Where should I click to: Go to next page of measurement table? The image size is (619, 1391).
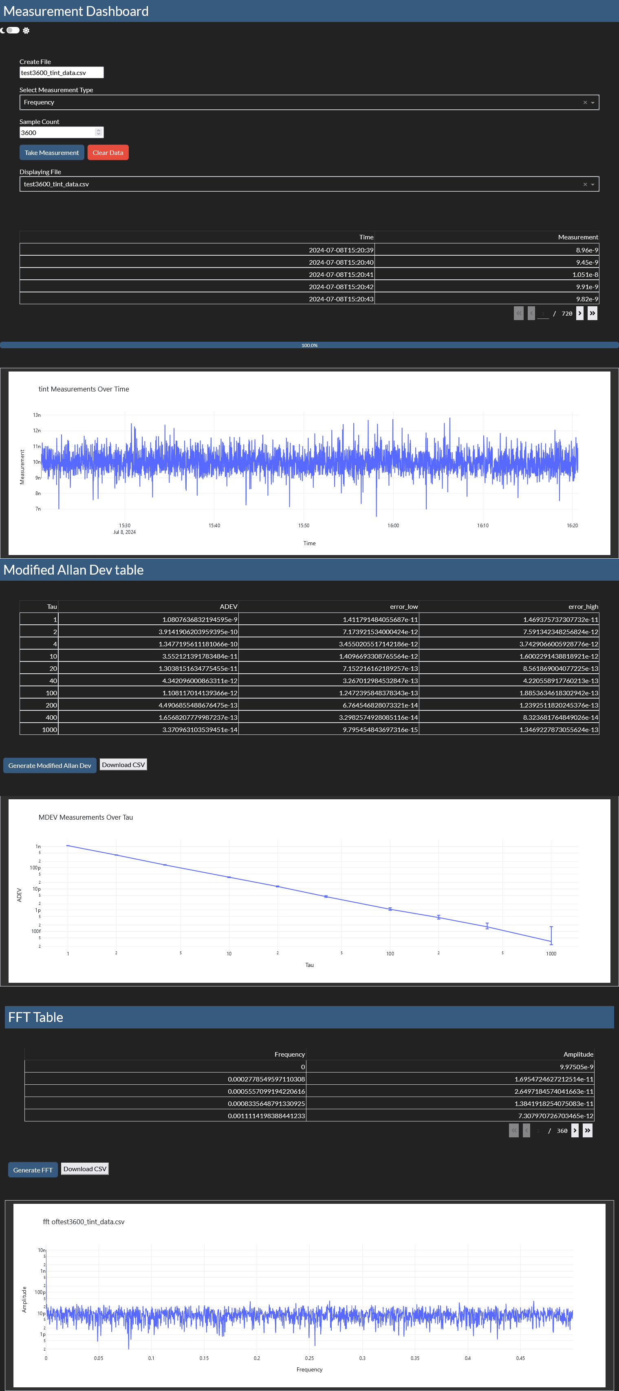click(x=579, y=313)
